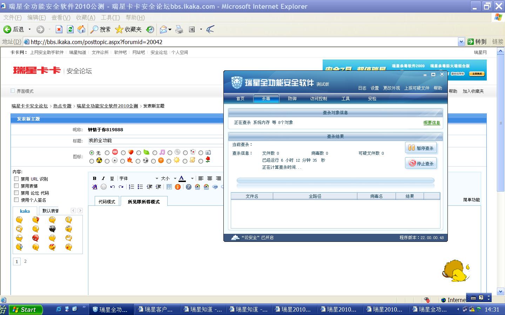Open the 字体 font dropdown

coord(139,178)
